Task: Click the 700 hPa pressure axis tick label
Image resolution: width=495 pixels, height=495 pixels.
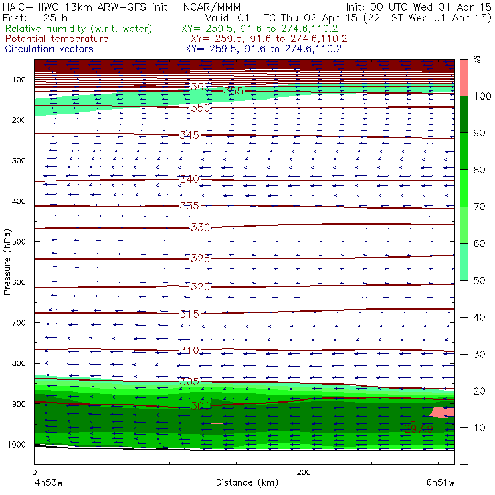Action: (19, 323)
